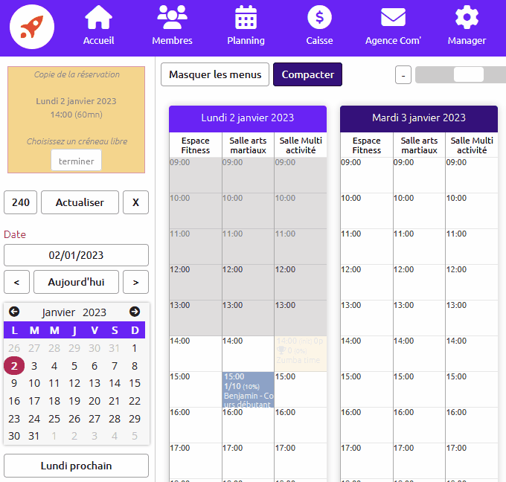Toggle the Compacter view button
This screenshot has height=482, width=506.
coord(307,74)
